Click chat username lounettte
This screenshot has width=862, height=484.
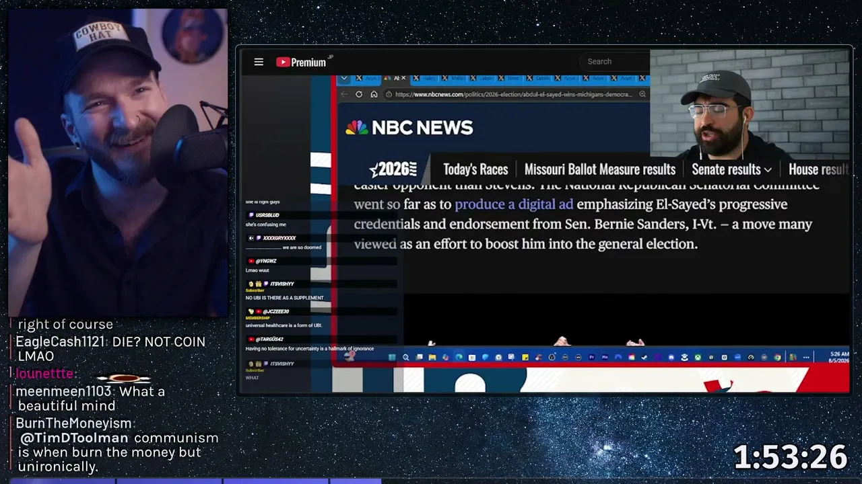[x=44, y=374]
